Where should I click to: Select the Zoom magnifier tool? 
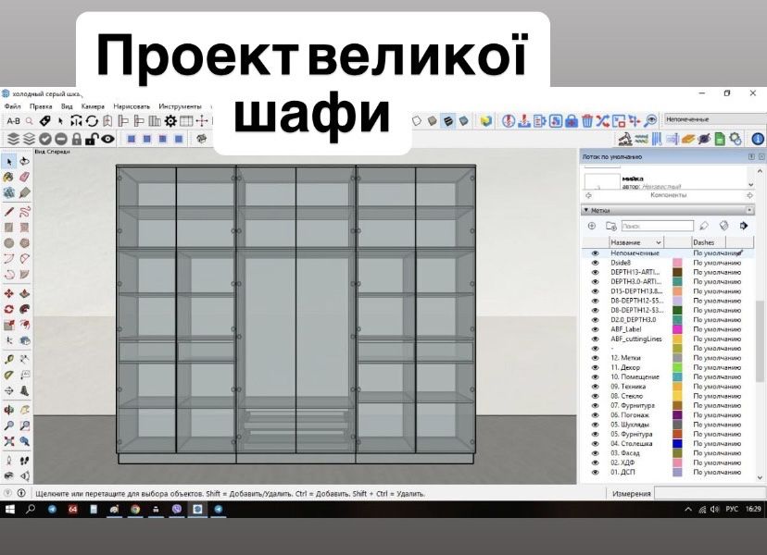tap(9, 425)
